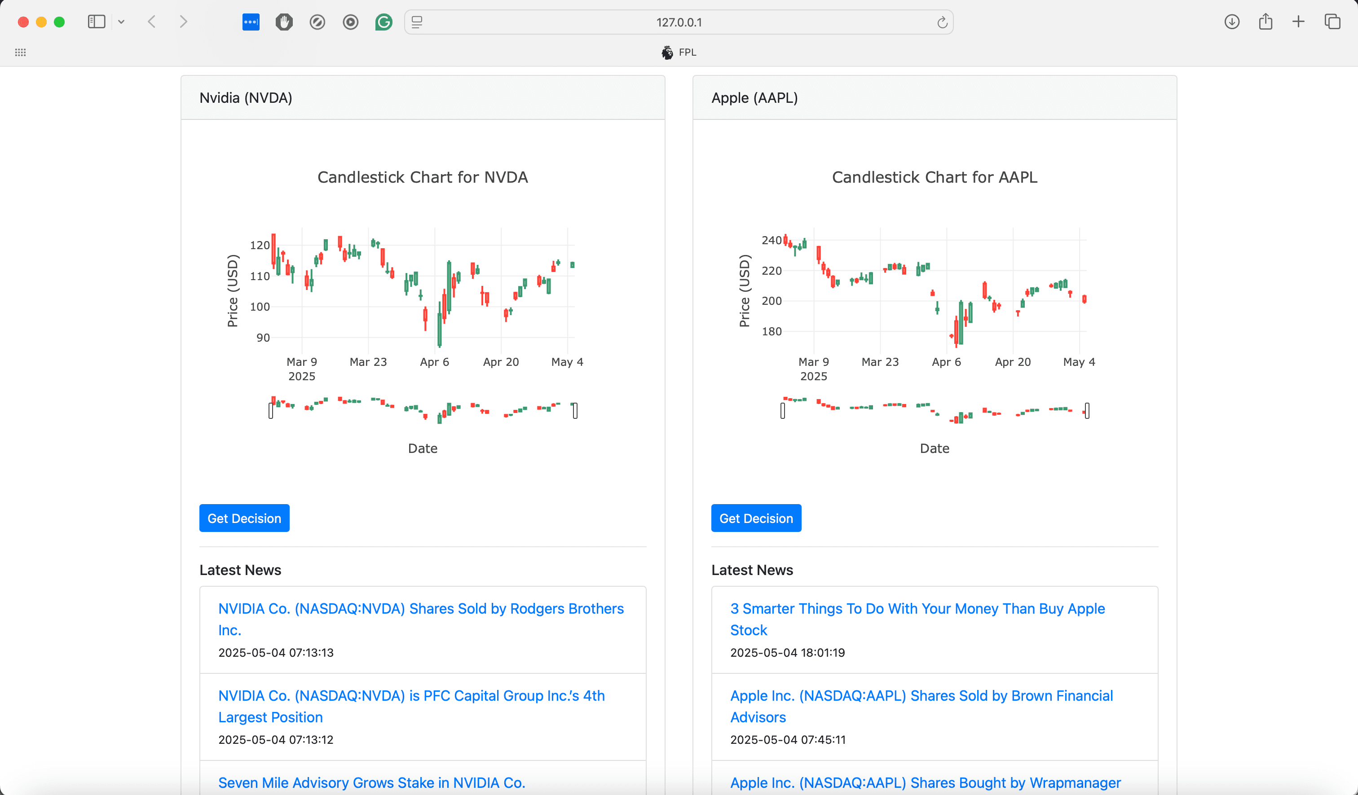Open the Share button

tap(1265, 22)
